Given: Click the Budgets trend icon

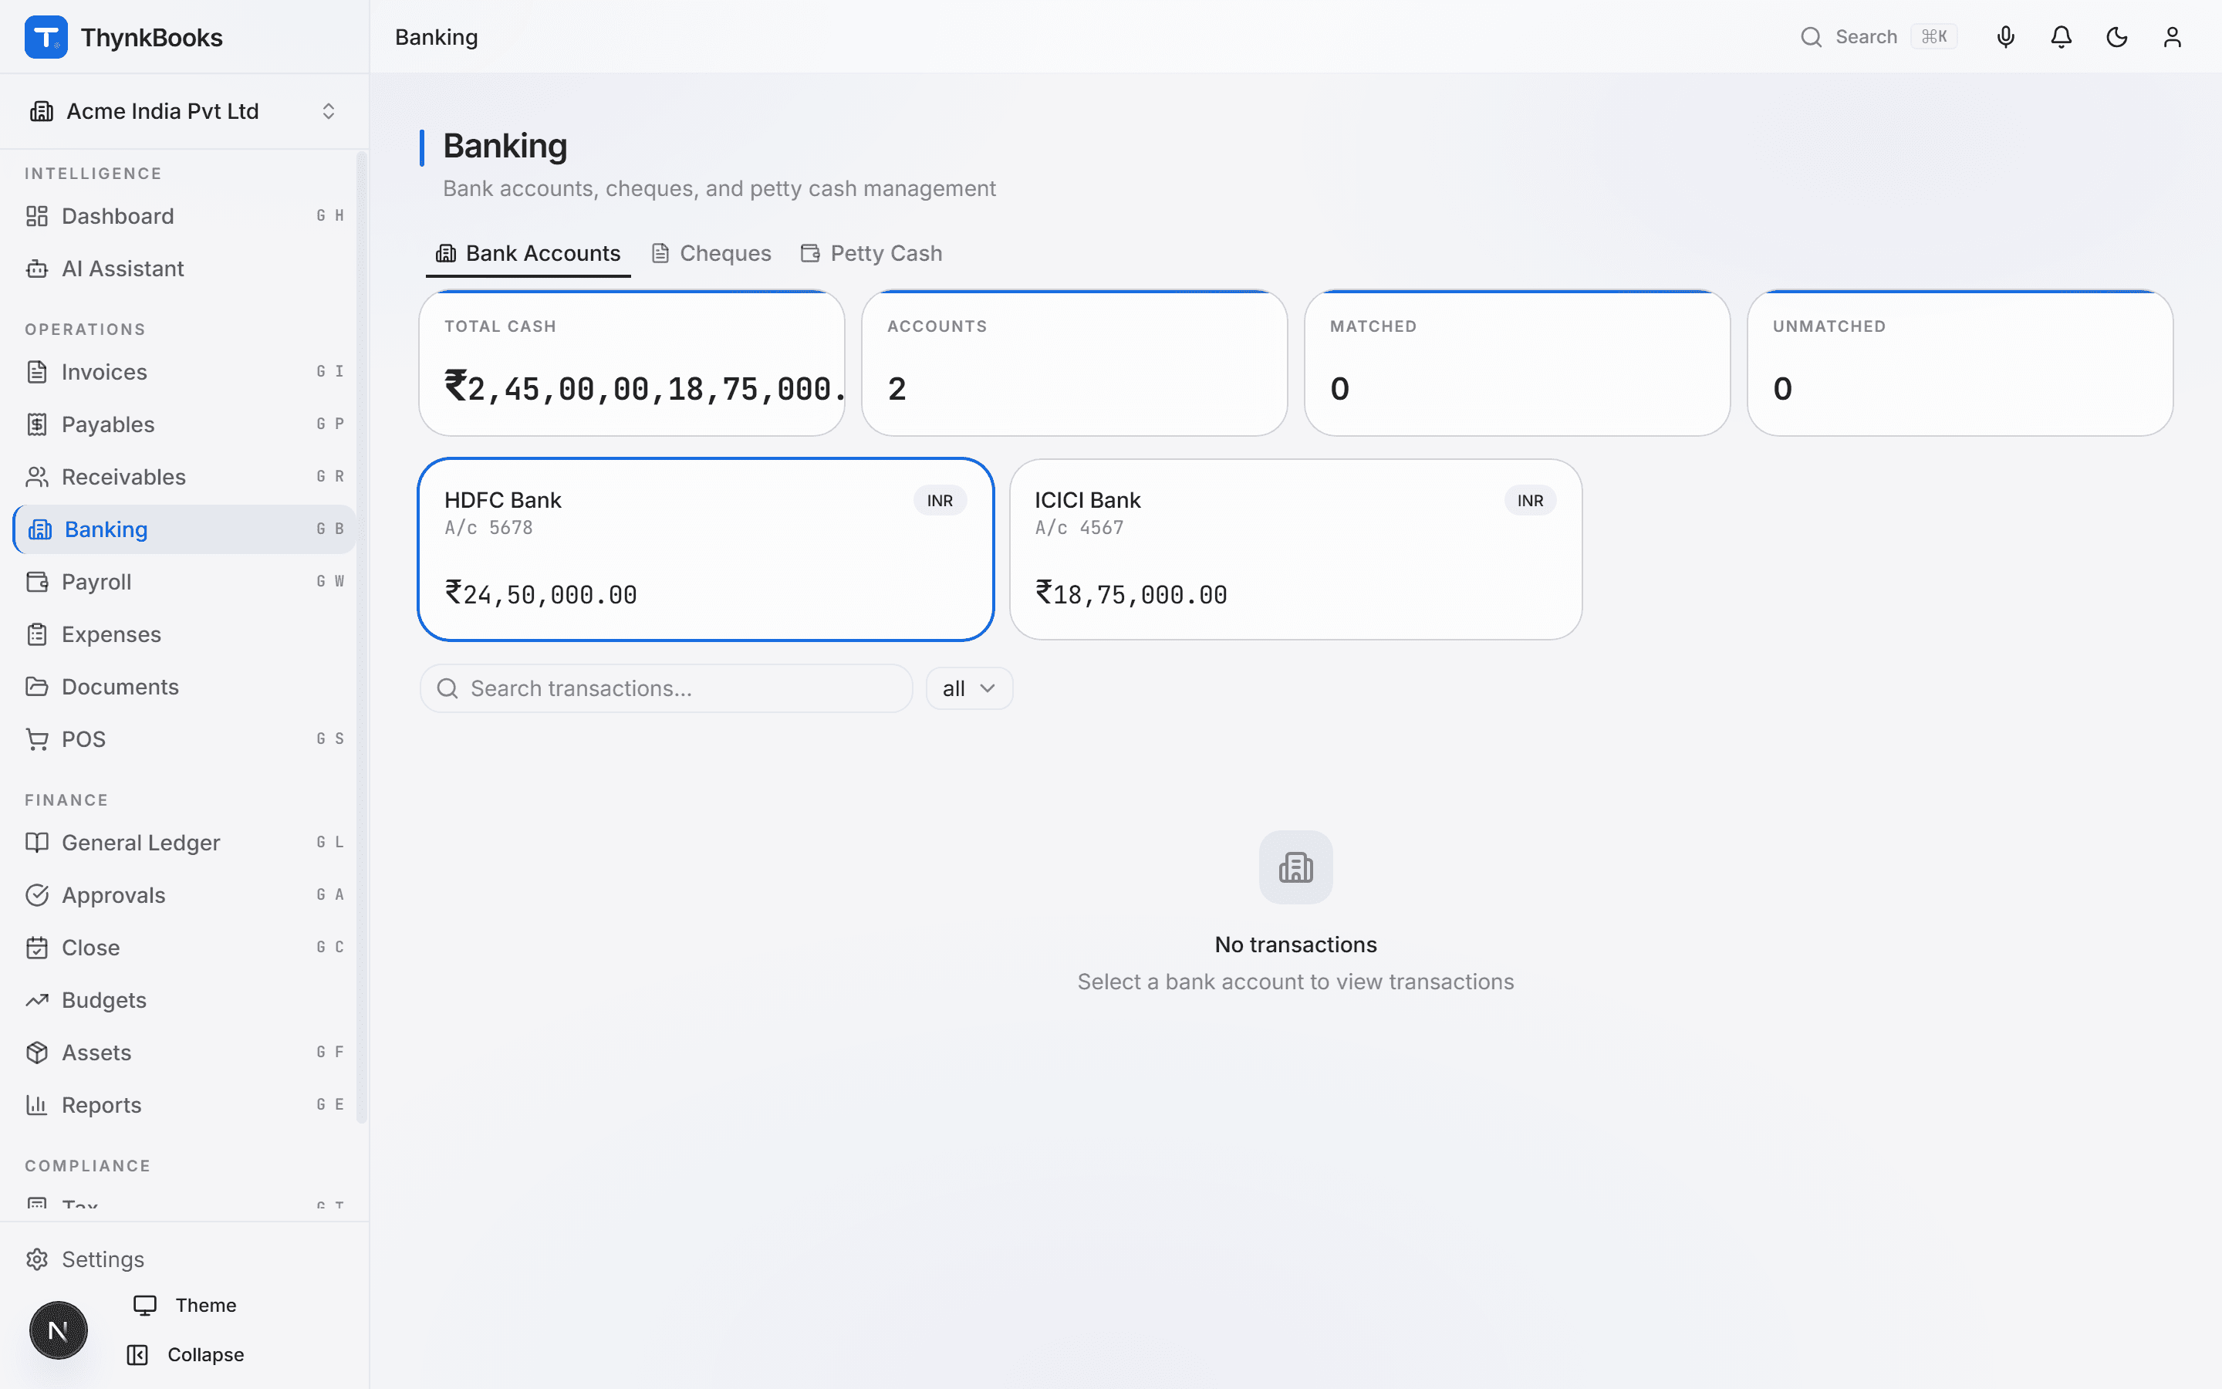Looking at the screenshot, I should coord(37,999).
